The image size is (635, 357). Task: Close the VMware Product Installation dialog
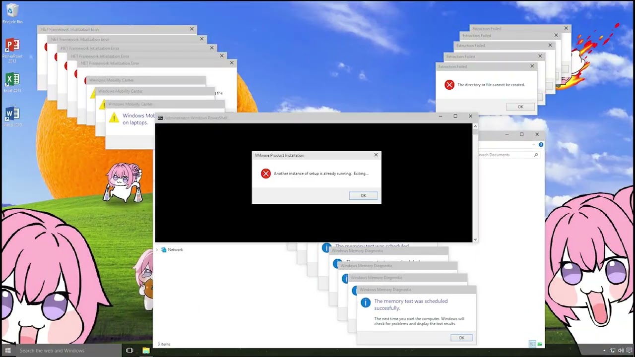tap(376, 155)
